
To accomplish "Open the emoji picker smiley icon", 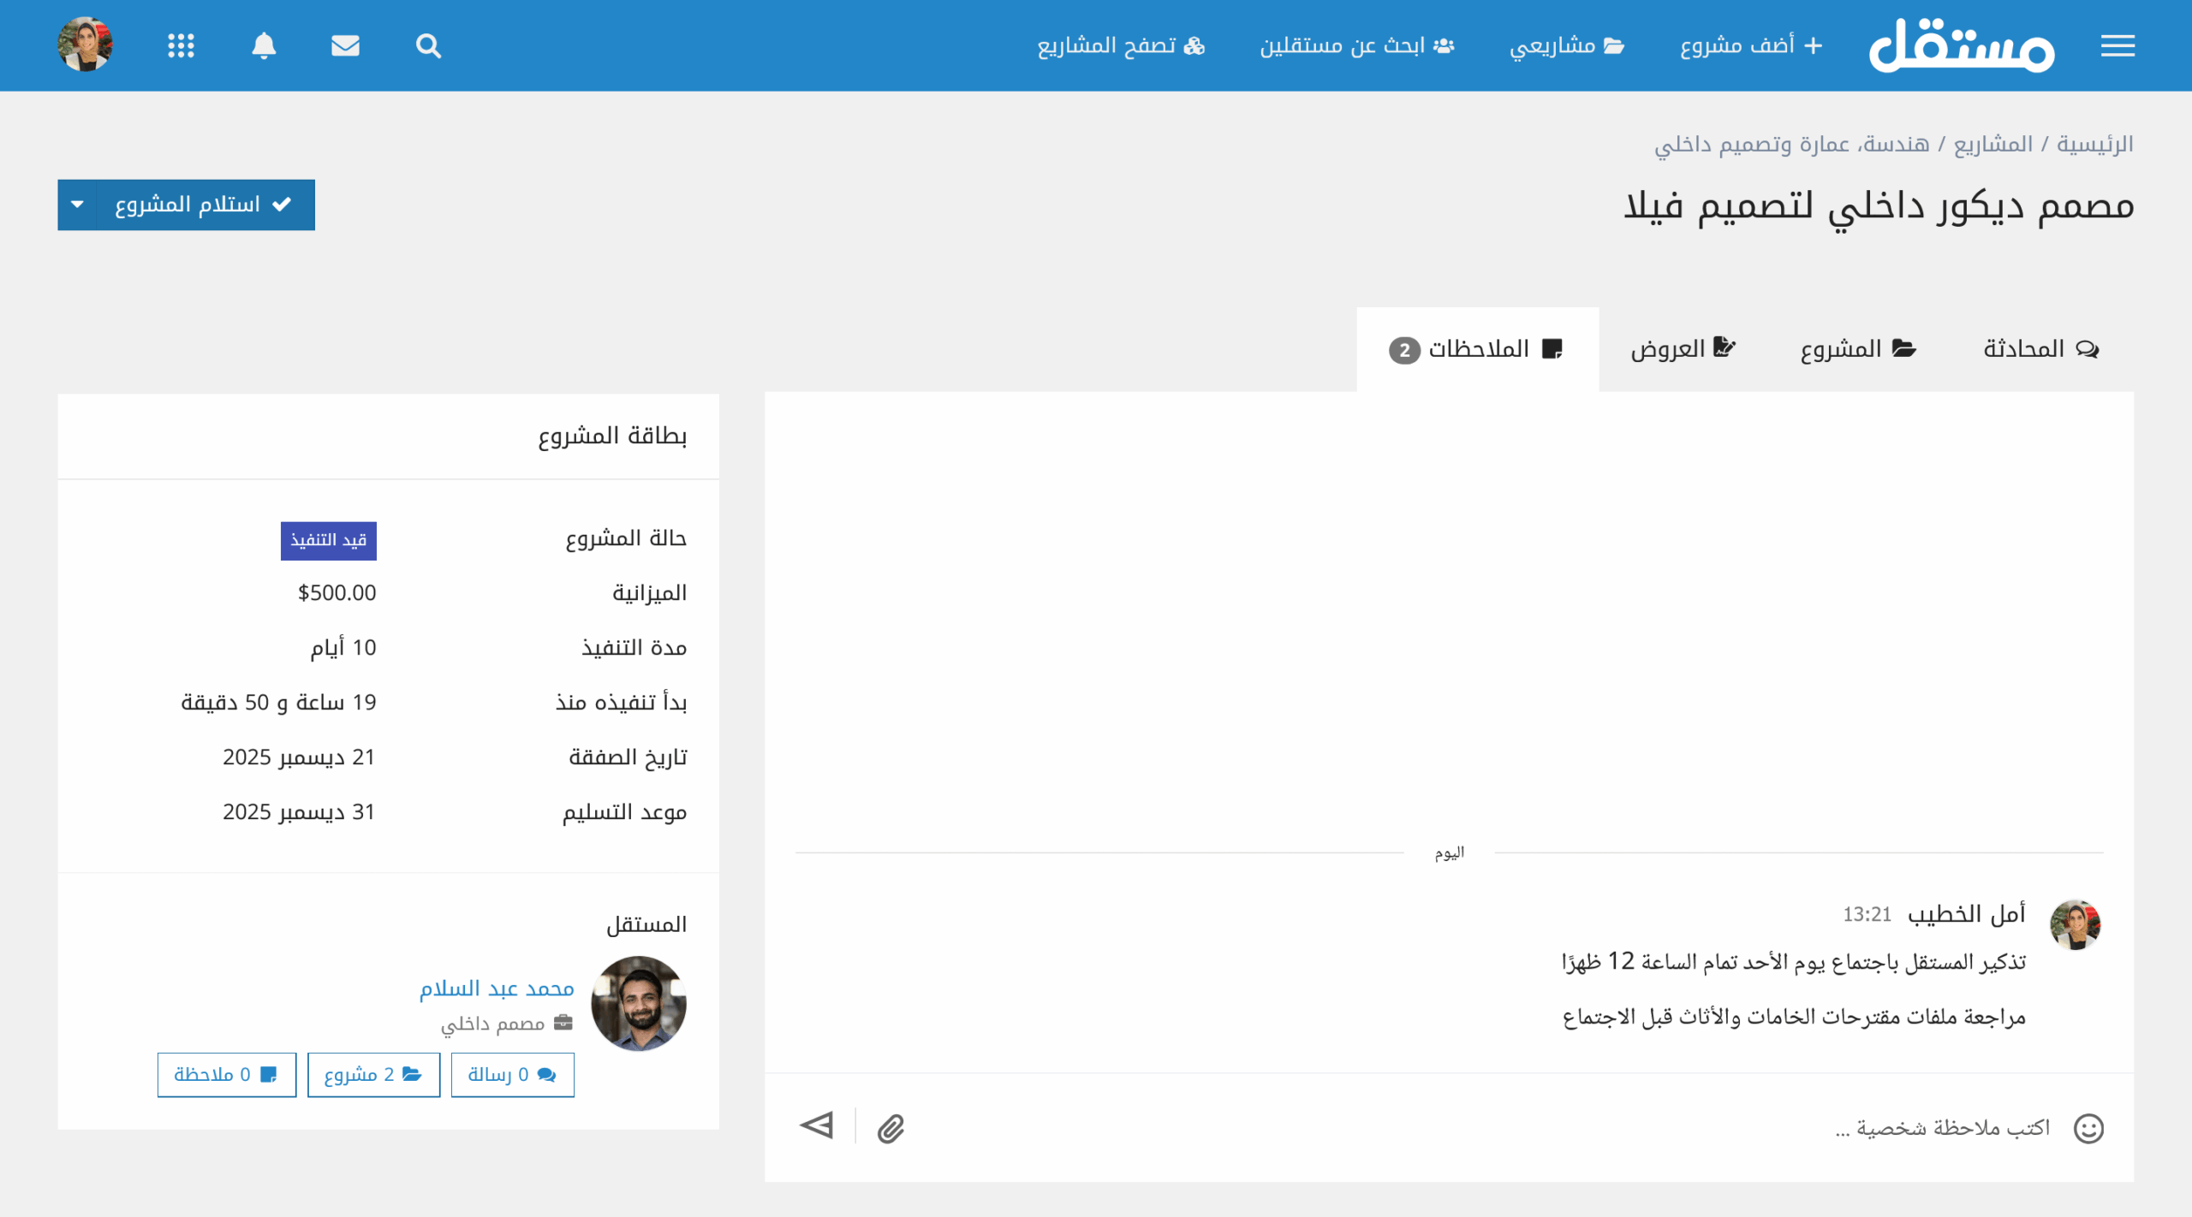I will [x=2088, y=1128].
